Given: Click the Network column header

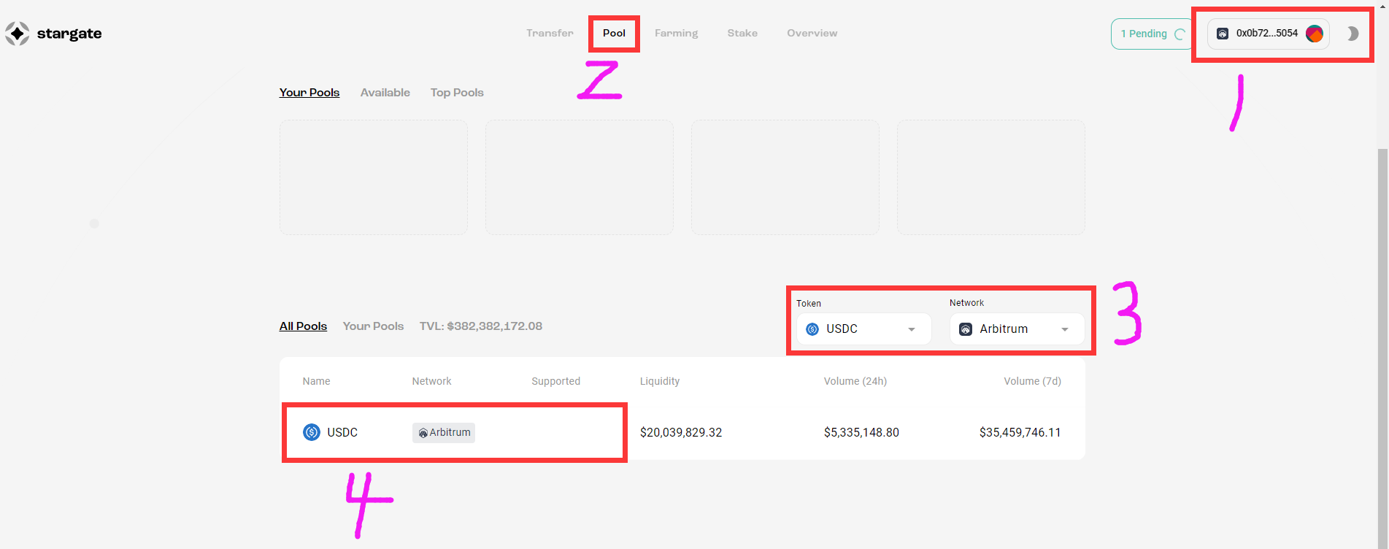Looking at the screenshot, I should [431, 381].
